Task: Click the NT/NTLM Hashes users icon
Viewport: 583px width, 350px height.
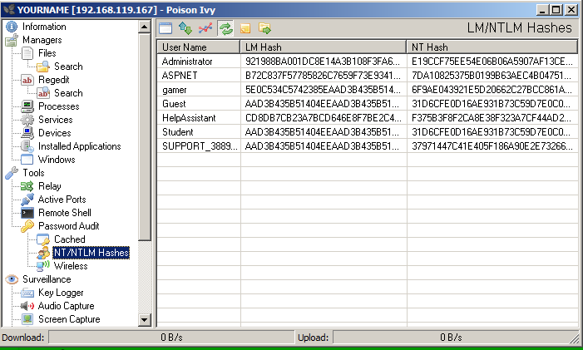Action: click(43, 253)
